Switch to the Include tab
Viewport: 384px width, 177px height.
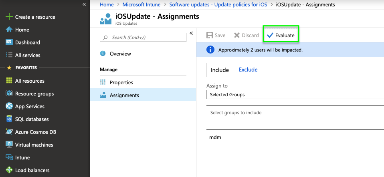coord(220,70)
